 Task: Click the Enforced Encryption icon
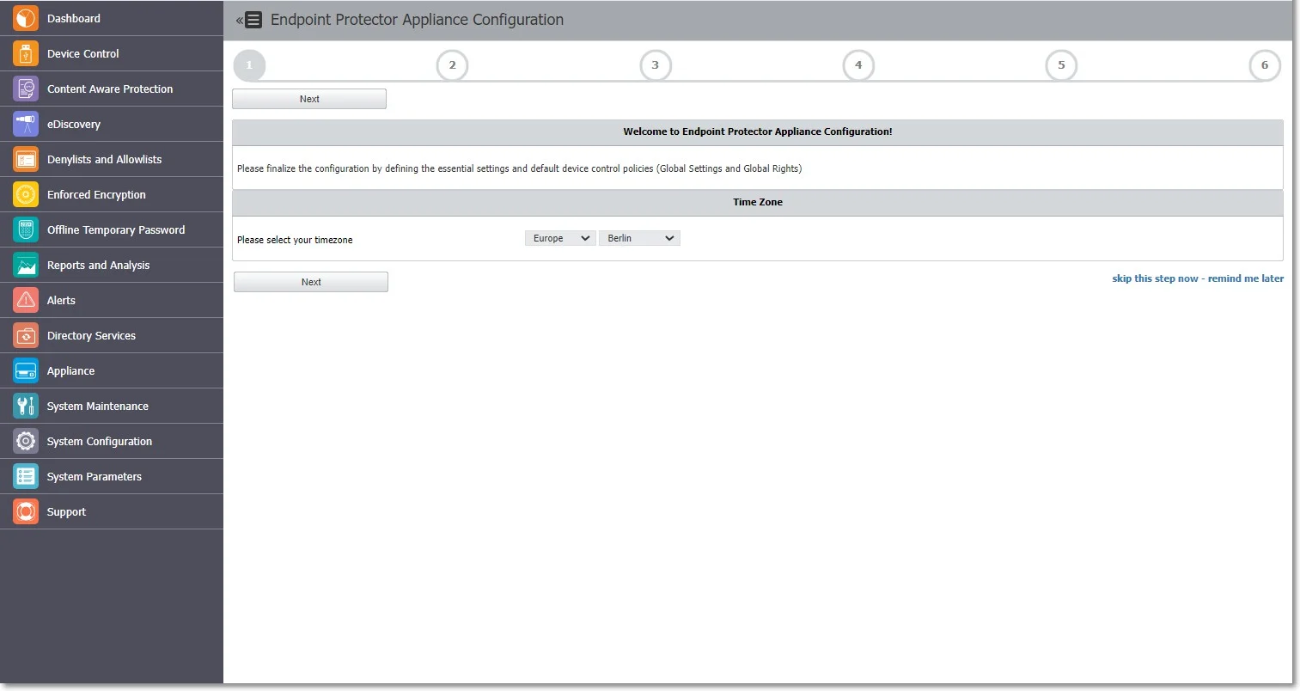[26, 194]
